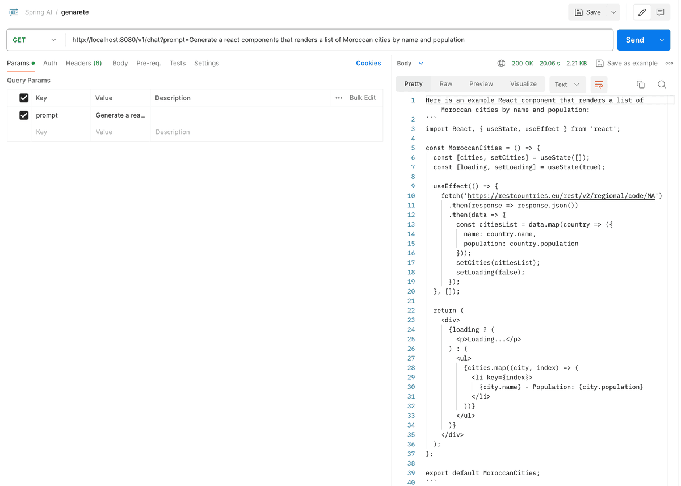
Task: Open the Cookies link
Action: (x=368, y=63)
